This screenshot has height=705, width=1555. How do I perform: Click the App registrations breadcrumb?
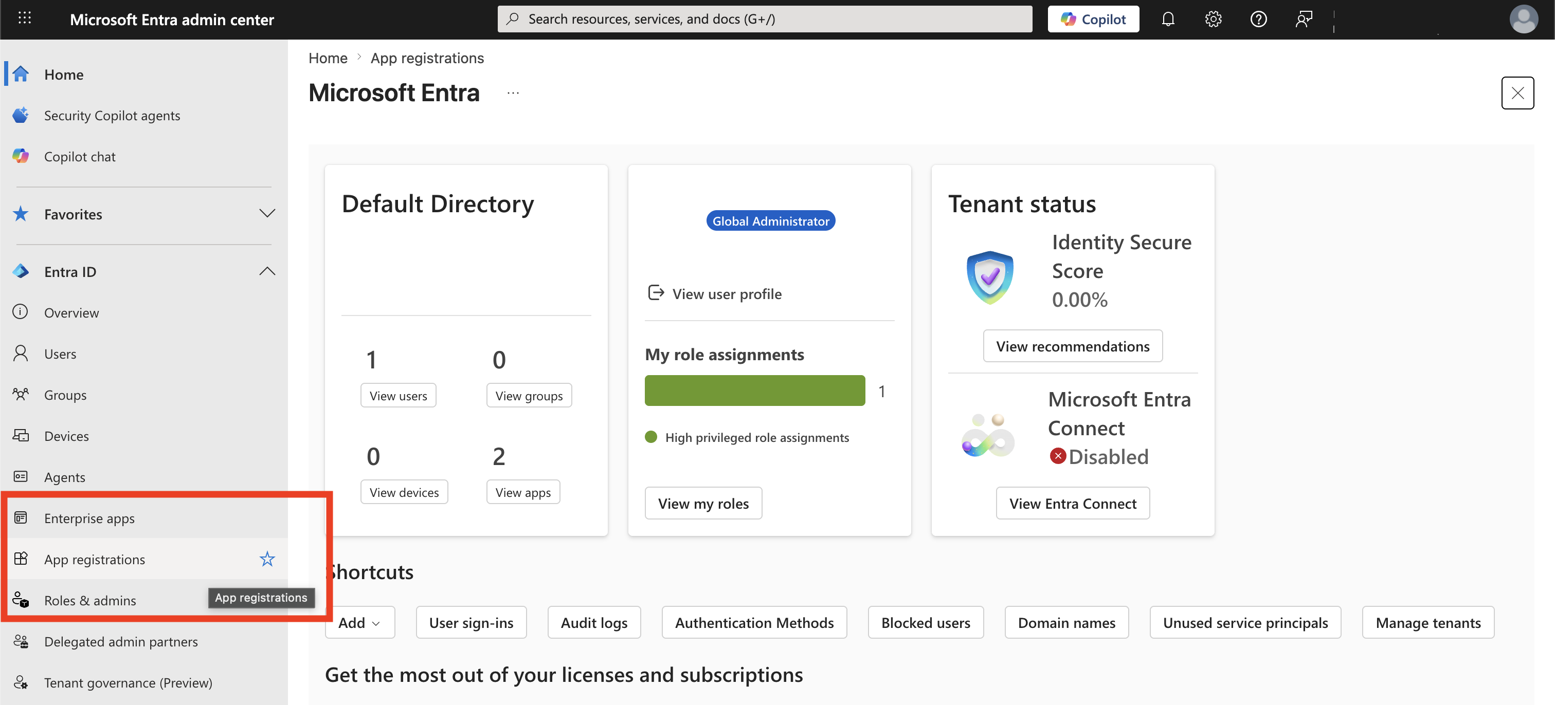click(x=427, y=58)
